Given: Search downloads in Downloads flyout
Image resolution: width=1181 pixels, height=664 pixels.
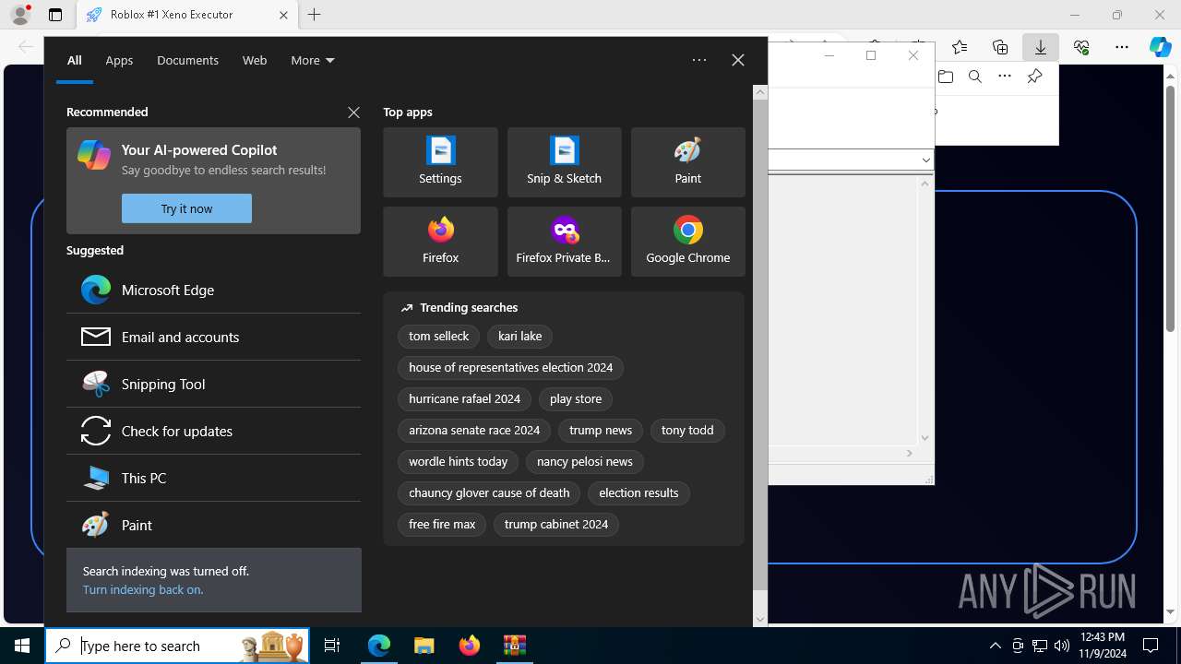Looking at the screenshot, I should click(x=975, y=77).
